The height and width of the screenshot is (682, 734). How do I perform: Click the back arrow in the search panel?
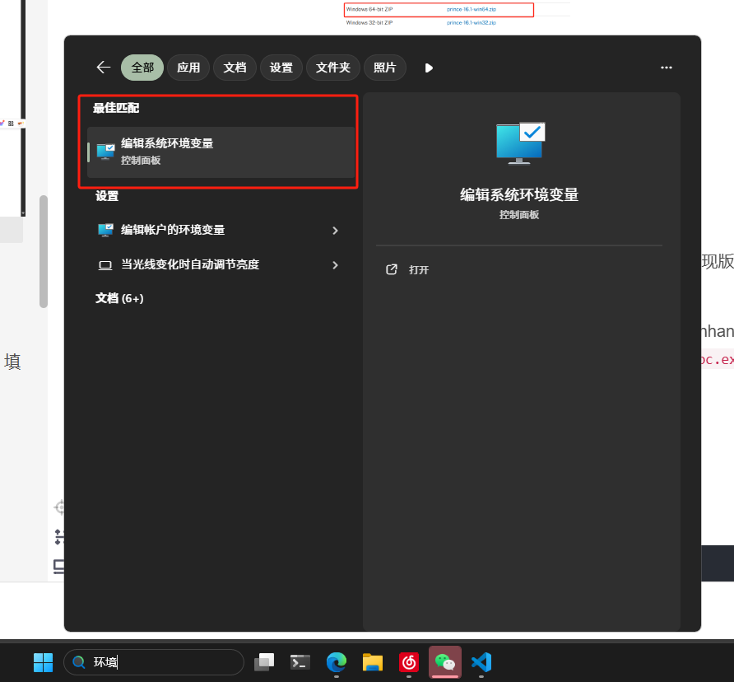click(103, 68)
